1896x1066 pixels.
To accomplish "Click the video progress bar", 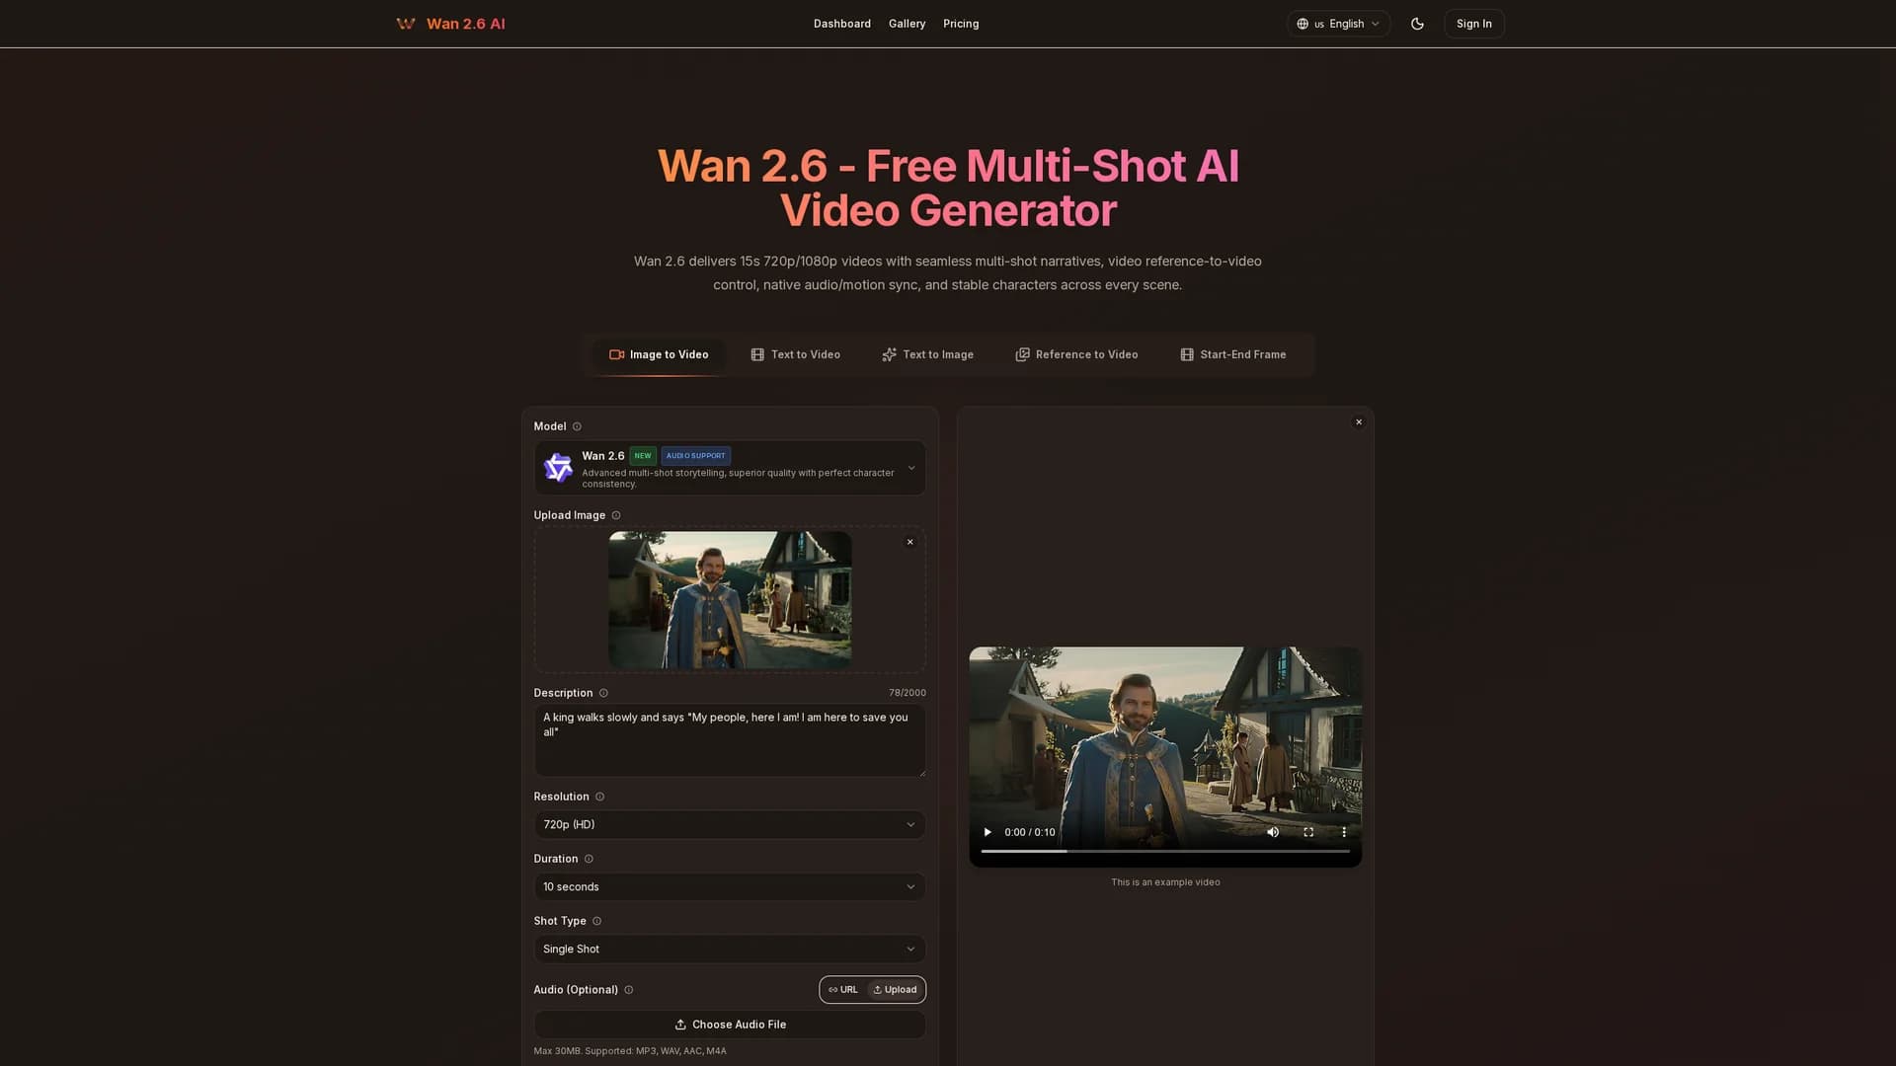I will pyautogui.click(x=1165, y=851).
